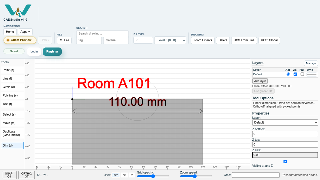
Task: Open the Apps dropdown menu
Action: [25, 32]
